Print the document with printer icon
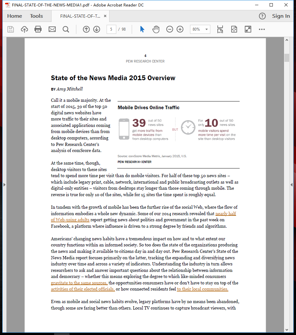The height and width of the screenshot is (335, 296). coord(38,29)
